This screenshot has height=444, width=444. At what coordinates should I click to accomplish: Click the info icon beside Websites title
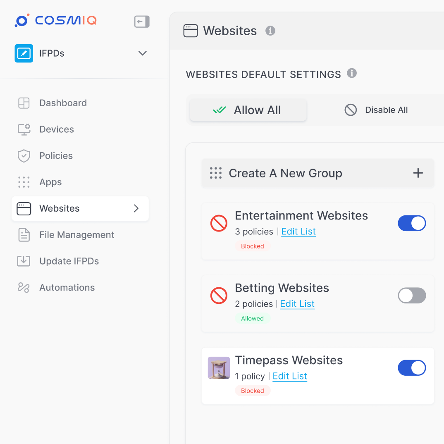(x=270, y=31)
